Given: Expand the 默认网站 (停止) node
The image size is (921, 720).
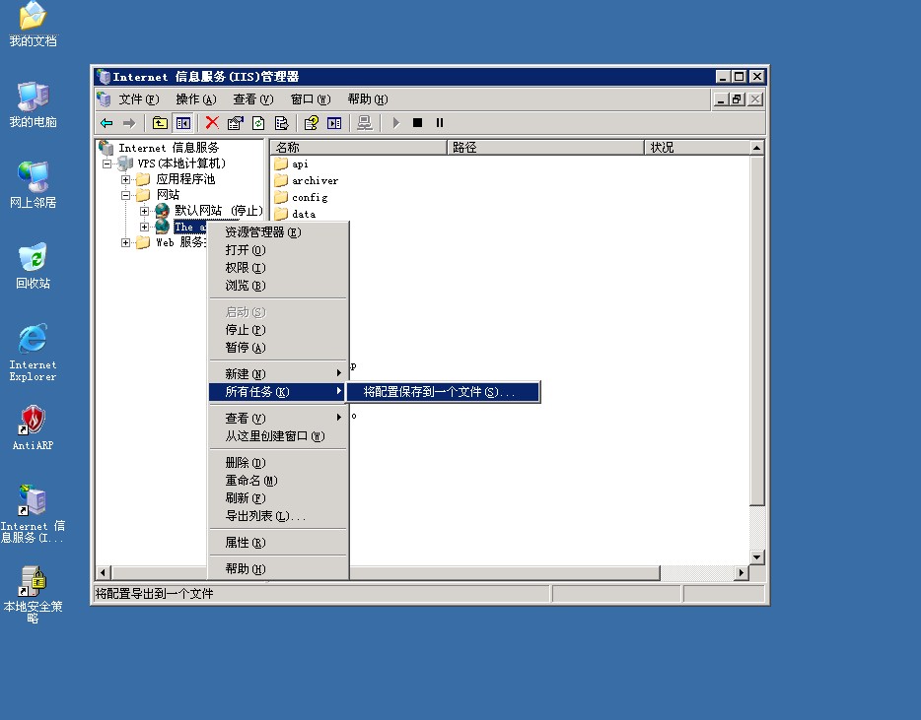Looking at the screenshot, I should pos(145,211).
